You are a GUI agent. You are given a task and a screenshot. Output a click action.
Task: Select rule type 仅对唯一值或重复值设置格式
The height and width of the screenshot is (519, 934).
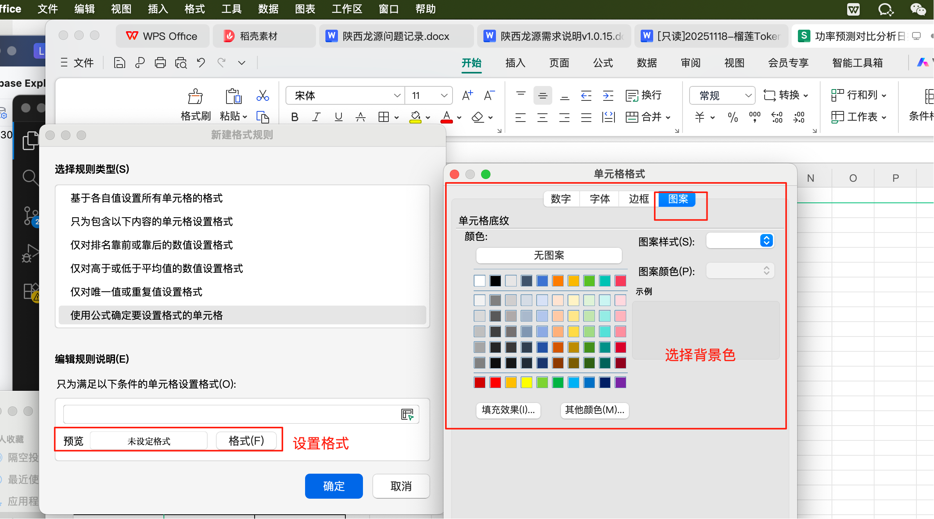point(137,292)
